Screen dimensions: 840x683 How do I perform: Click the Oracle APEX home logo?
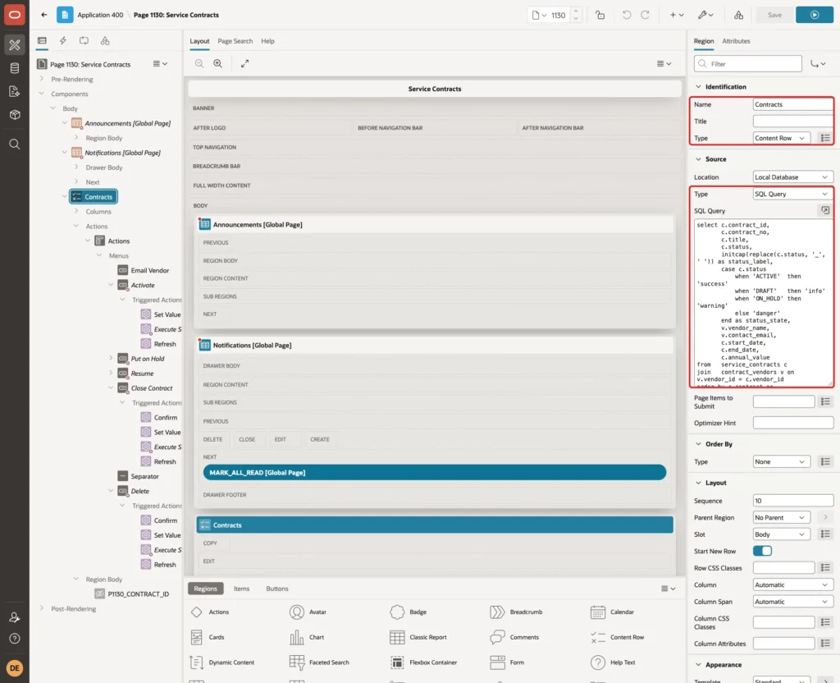point(15,15)
